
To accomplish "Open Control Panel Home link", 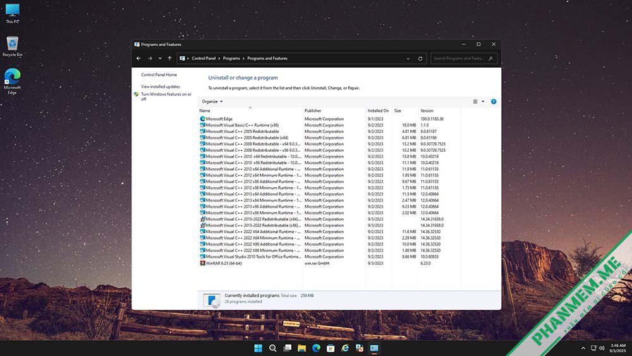I will pos(159,75).
